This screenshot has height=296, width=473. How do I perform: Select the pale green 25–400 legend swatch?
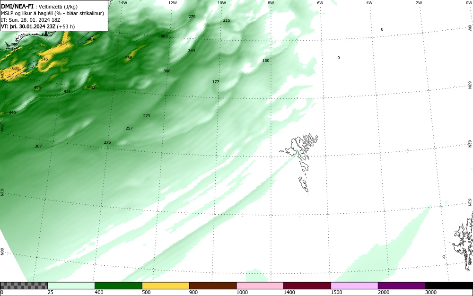[x=71, y=286]
